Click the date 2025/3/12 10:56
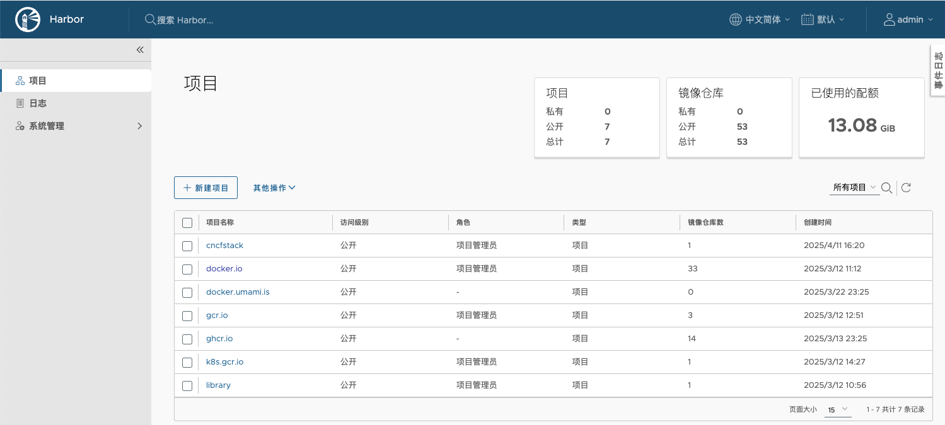The image size is (945, 425). coord(834,385)
